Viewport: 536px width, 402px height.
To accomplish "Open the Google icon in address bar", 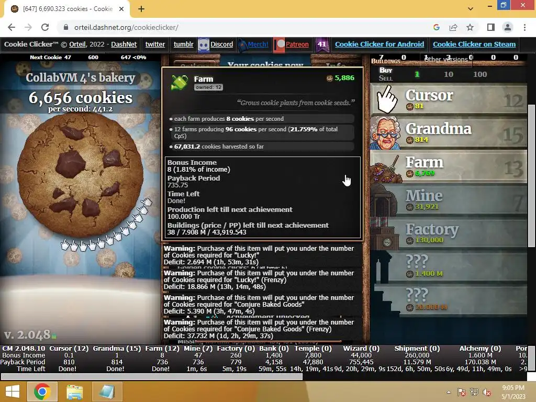I will 437,27.
